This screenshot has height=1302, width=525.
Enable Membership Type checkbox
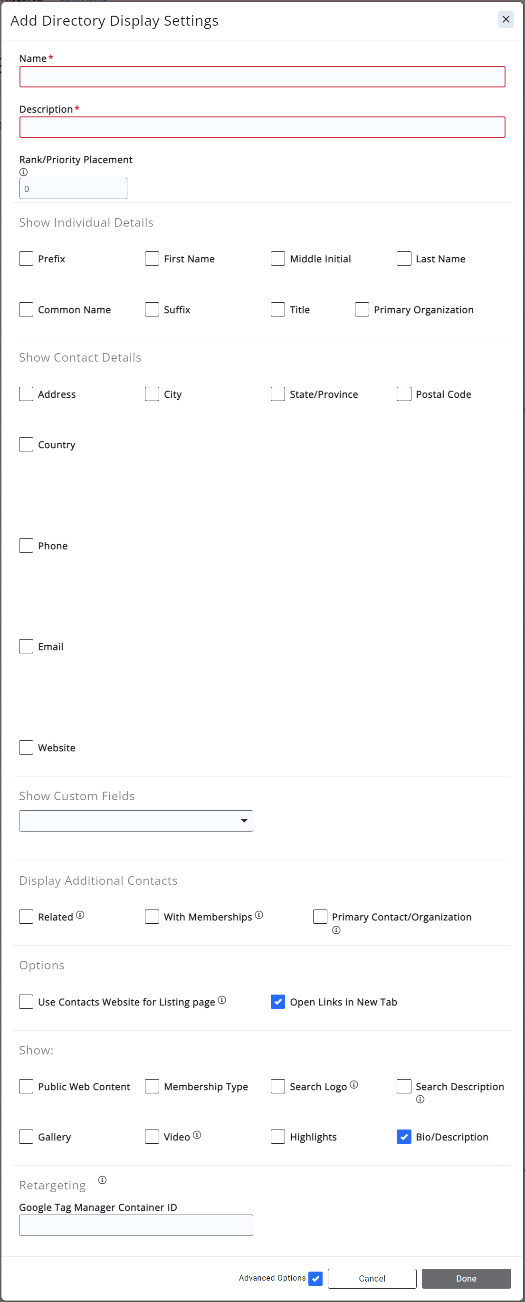coord(152,1086)
